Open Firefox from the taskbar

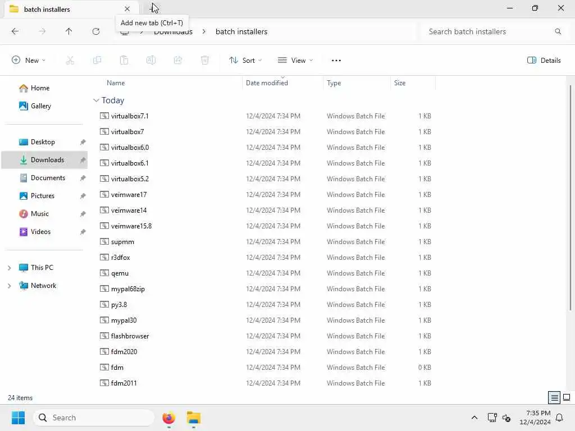coord(168,418)
